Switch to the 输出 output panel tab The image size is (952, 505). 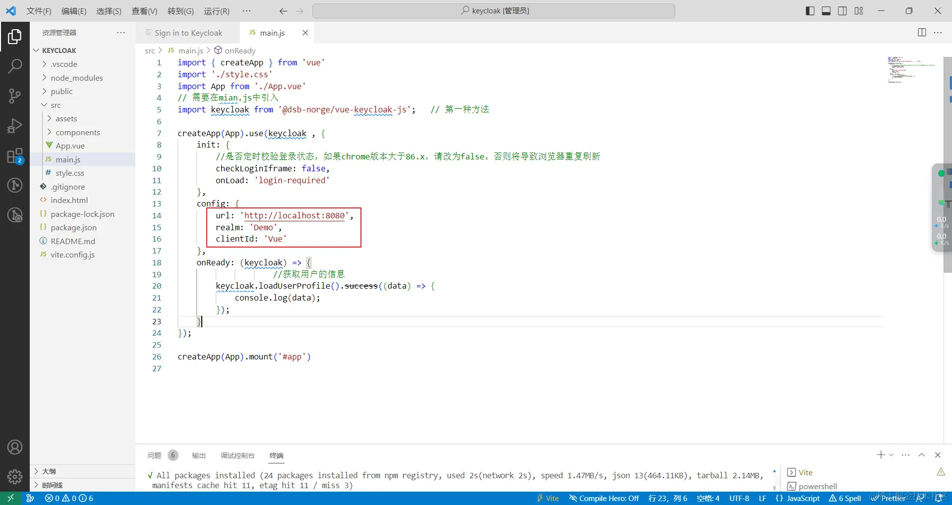pos(199,455)
